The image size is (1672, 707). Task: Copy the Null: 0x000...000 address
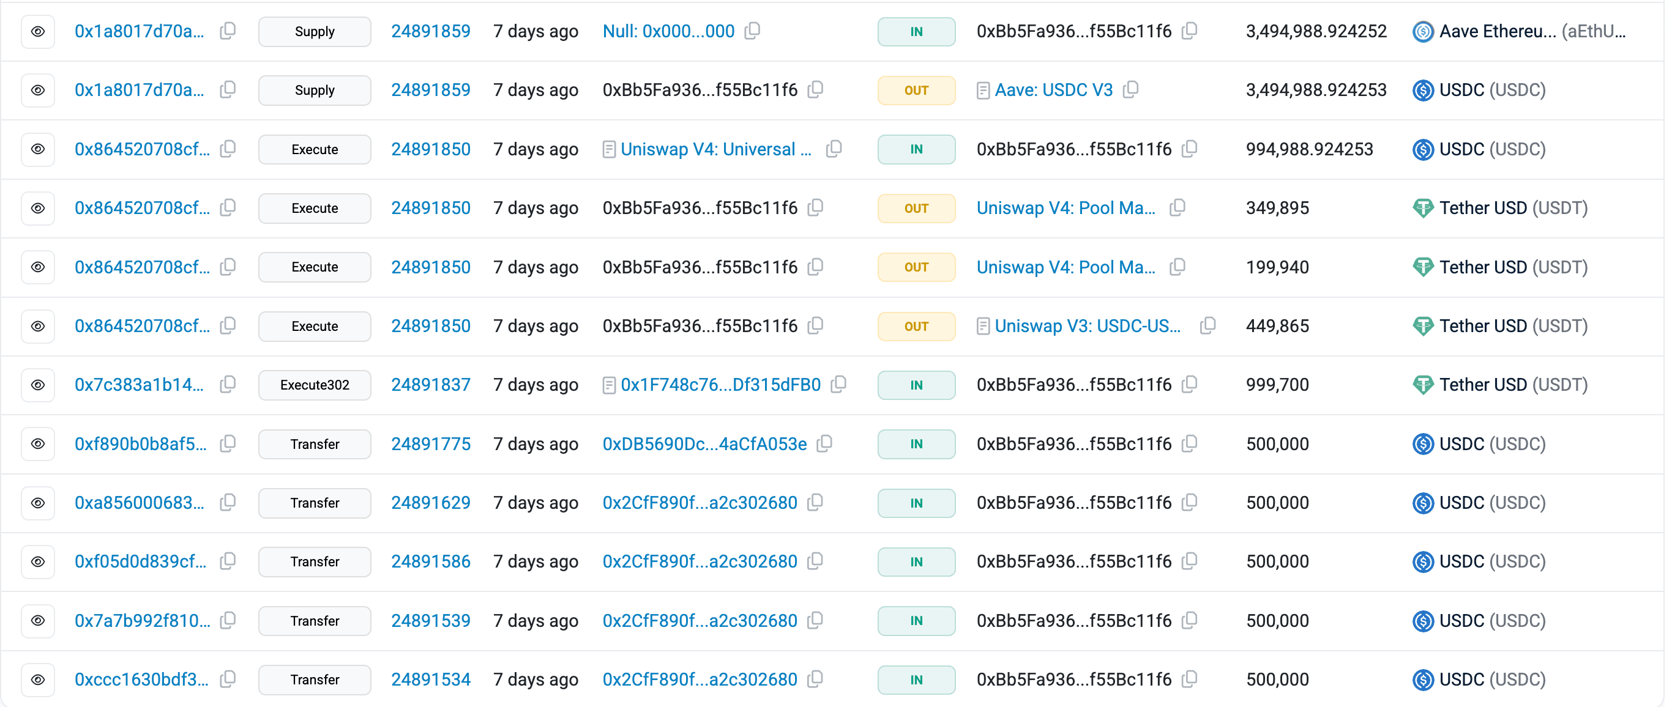pos(753,31)
